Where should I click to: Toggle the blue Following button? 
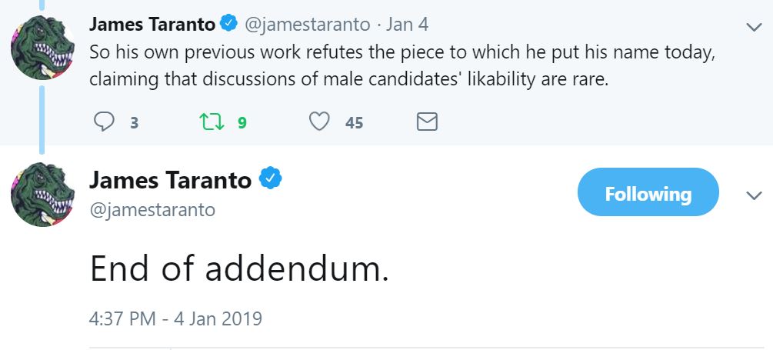tap(648, 192)
